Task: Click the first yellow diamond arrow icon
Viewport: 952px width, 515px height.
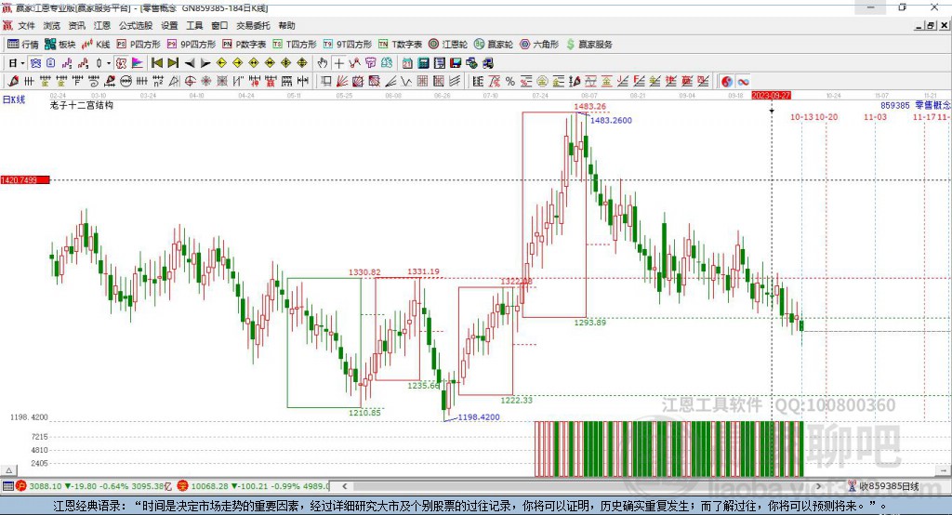Action: [x=221, y=63]
